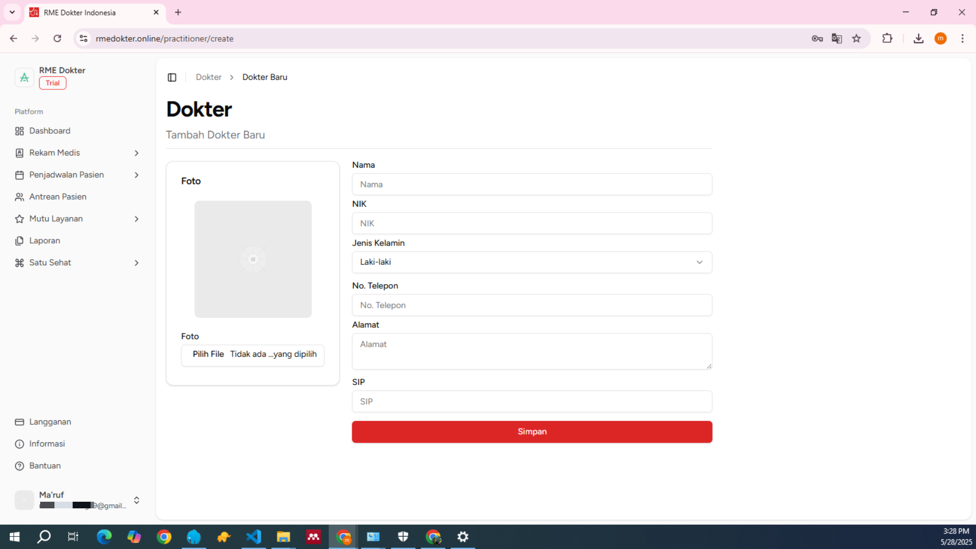Open Visual Studio Code from taskbar
Image resolution: width=976 pixels, height=549 pixels.
click(x=254, y=537)
